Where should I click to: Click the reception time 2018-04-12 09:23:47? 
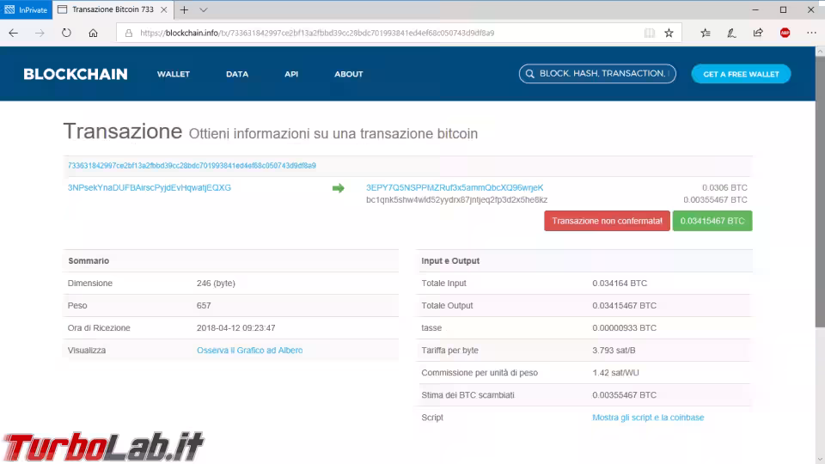(x=235, y=327)
